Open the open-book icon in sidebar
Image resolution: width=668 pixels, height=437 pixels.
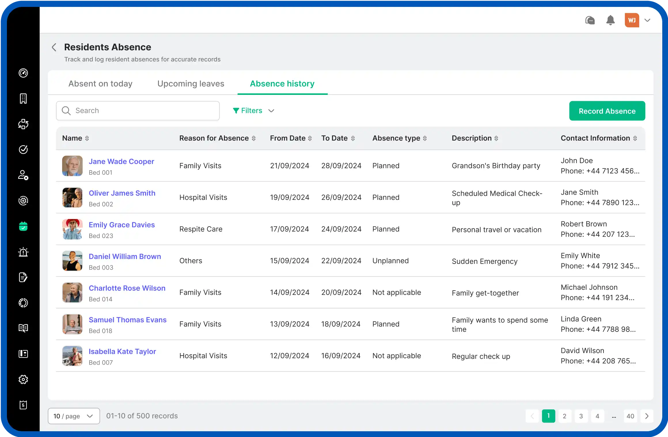pyautogui.click(x=23, y=328)
